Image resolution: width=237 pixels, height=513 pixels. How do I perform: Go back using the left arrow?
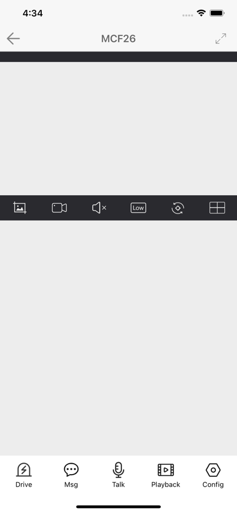13,38
